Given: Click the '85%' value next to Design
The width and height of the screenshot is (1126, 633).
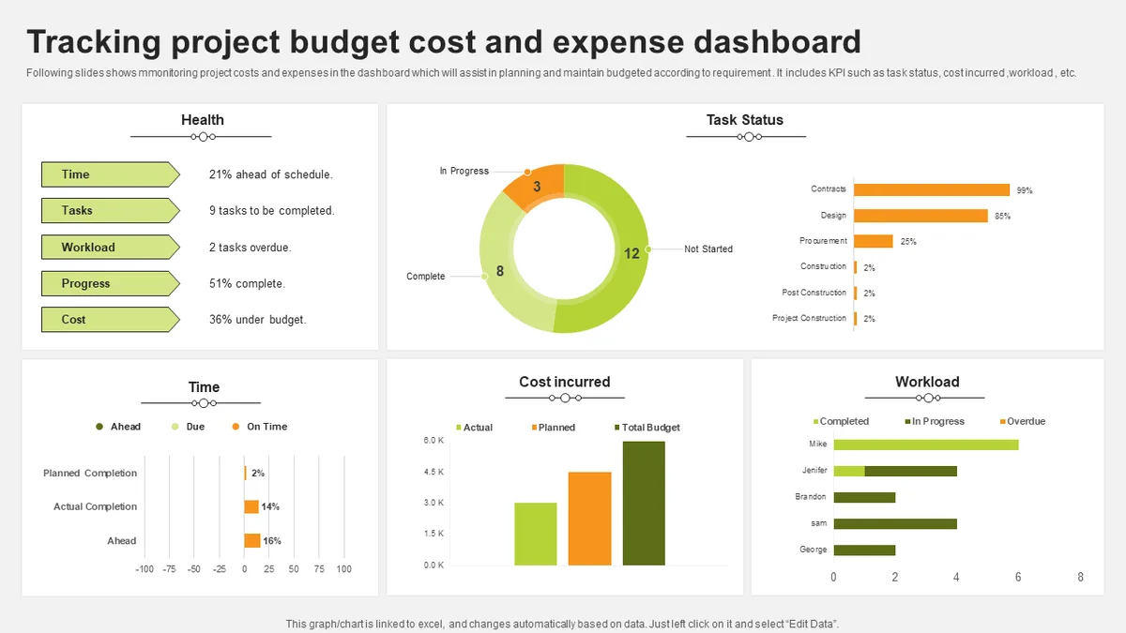Looking at the screenshot, I should click(1003, 217).
